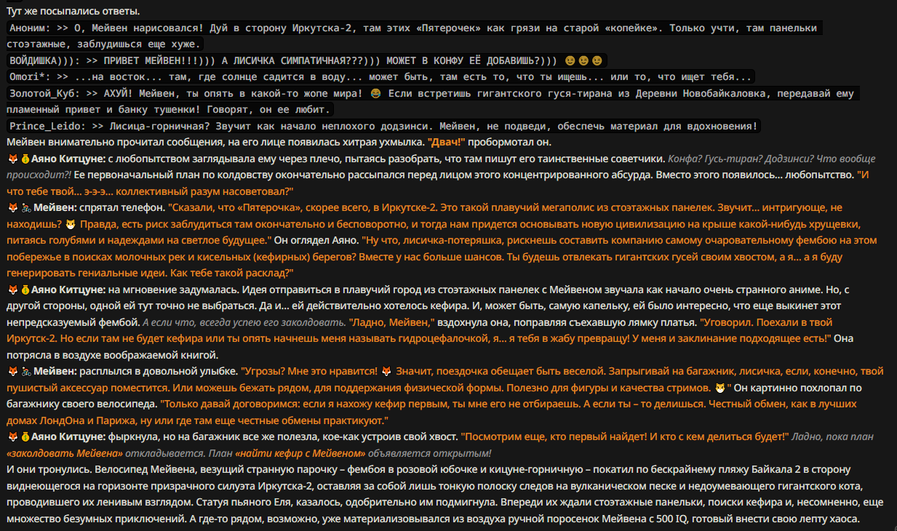Click the orange text "Как тебе такой расклад?"
This screenshot has width=897, height=531.
tap(230, 274)
